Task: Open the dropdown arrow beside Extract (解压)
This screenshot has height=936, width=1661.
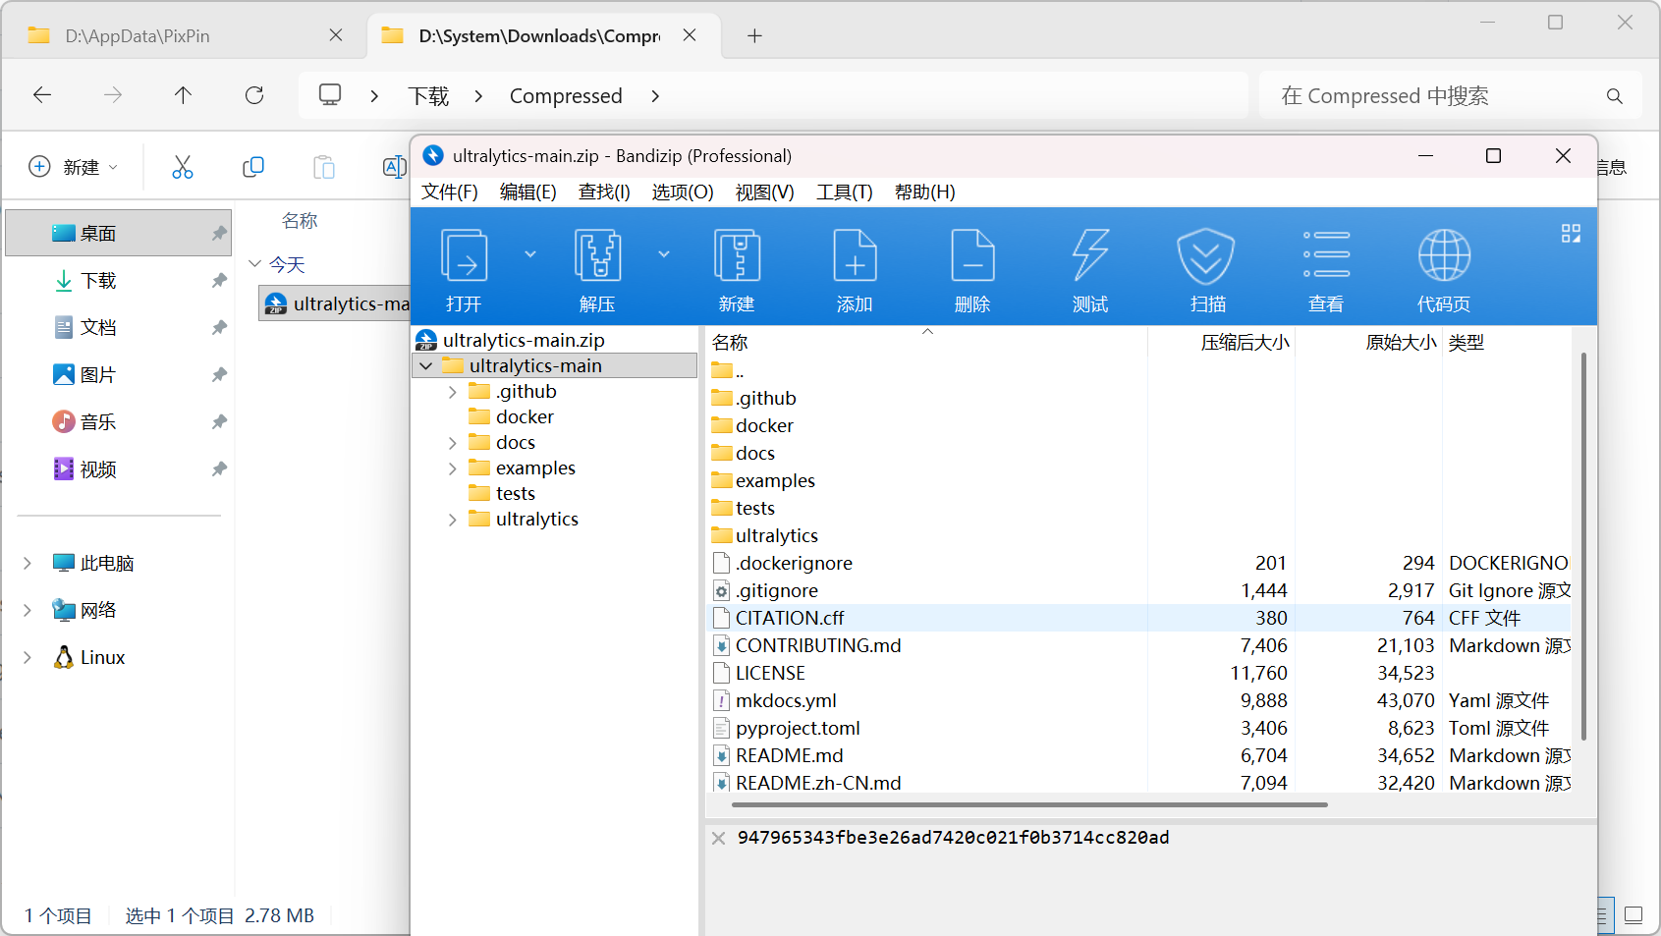Action: click(664, 254)
